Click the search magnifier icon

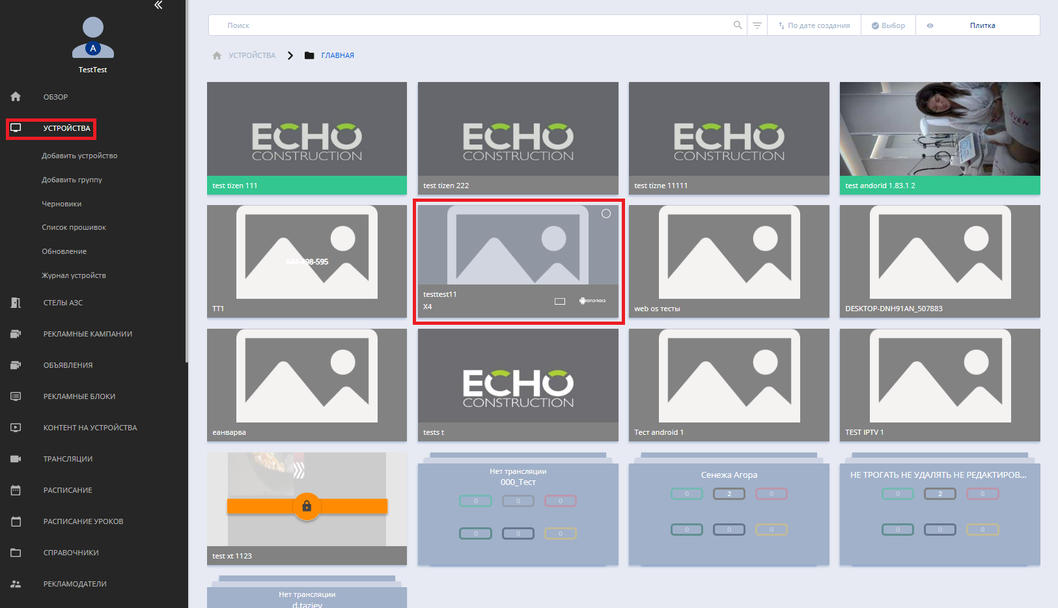click(x=737, y=25)
